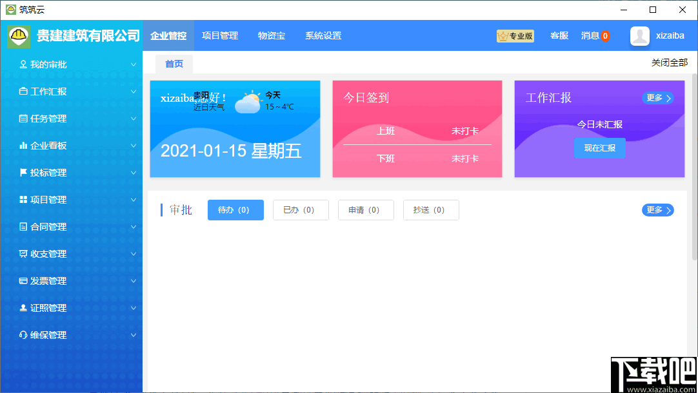Click 上班 未打卡 check-in row

[417, 131]
